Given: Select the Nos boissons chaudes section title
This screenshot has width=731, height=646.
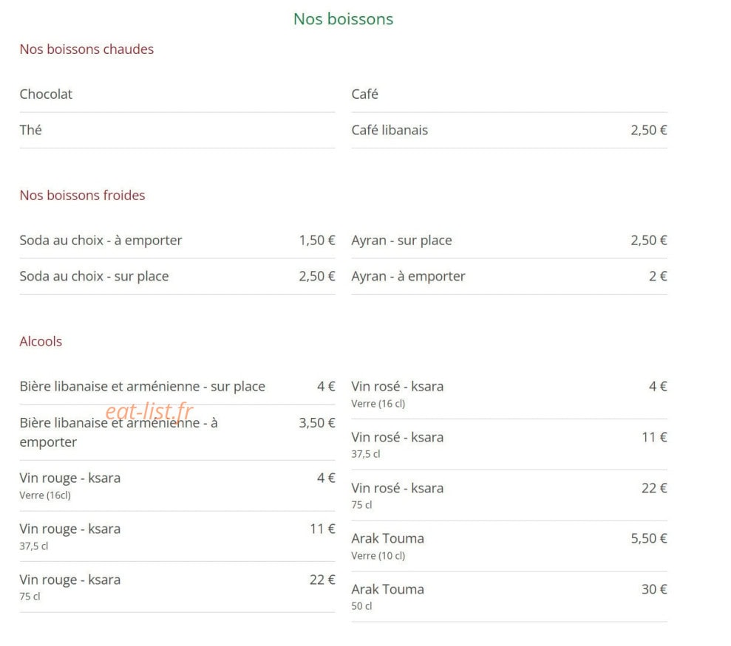Looking at the screenshot, I should point(86,49).
